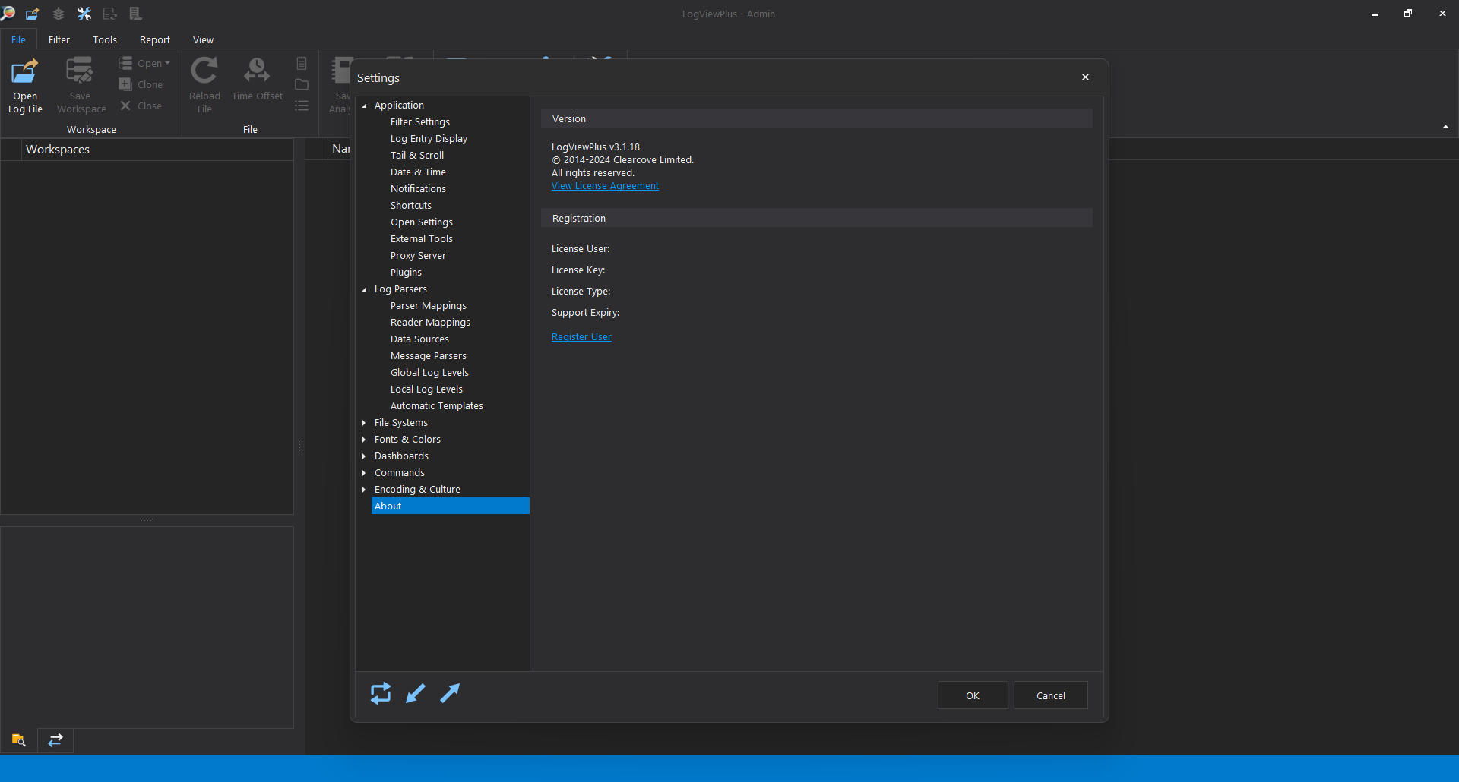The height and width of the screenshot is (782, 1459).
Task: Select Plugins in the settings tree
Action: (x=406, y=273)
